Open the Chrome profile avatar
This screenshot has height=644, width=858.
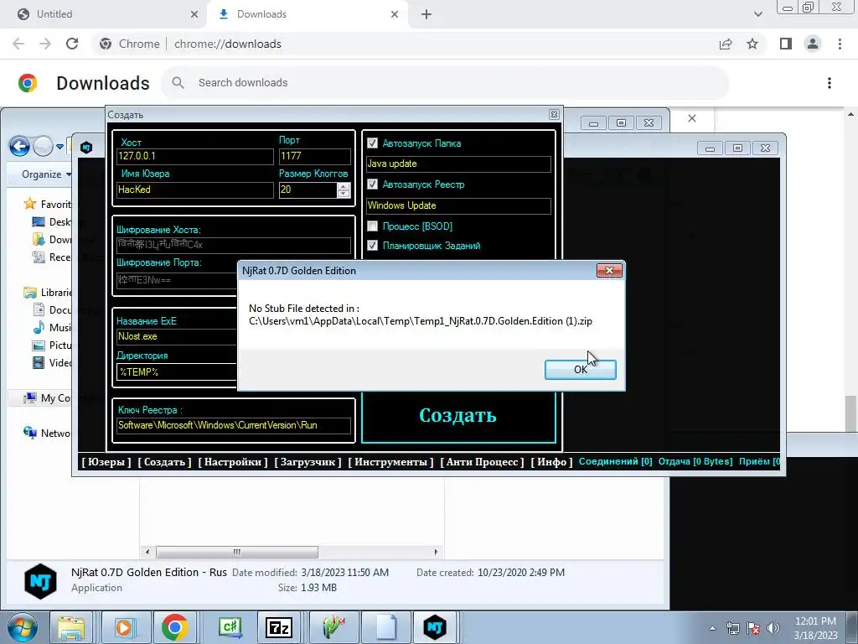[x=813, y=44]
